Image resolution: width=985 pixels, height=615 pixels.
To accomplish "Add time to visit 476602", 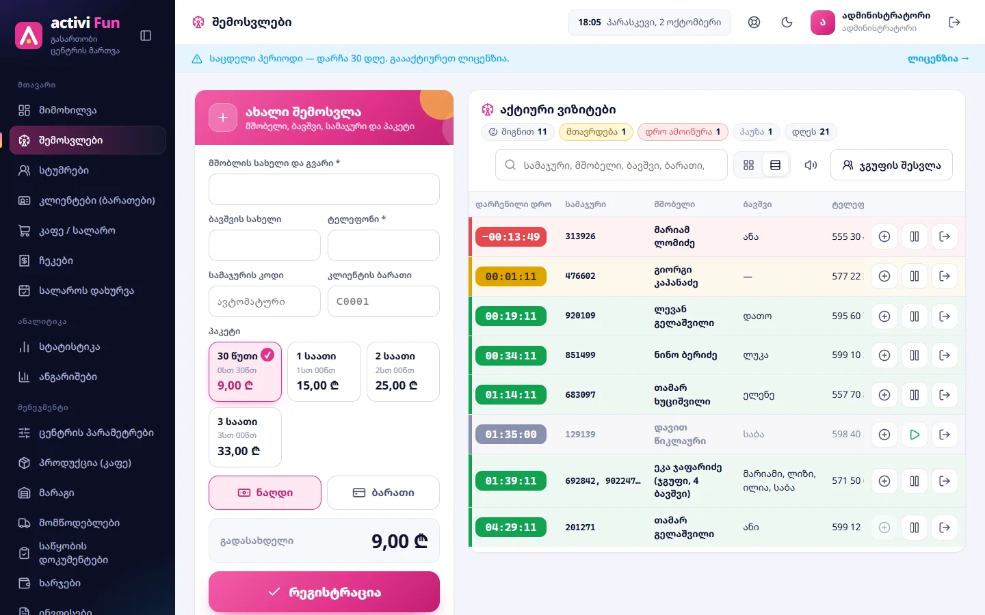I will coord(884,276).
